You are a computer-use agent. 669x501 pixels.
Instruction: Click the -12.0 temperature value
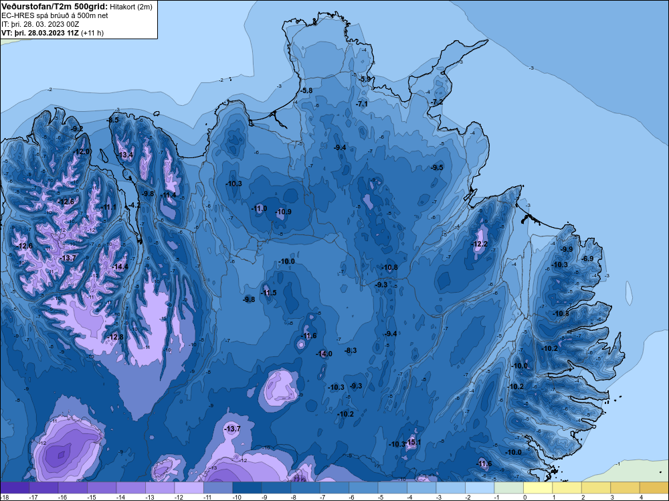[82, 151]
